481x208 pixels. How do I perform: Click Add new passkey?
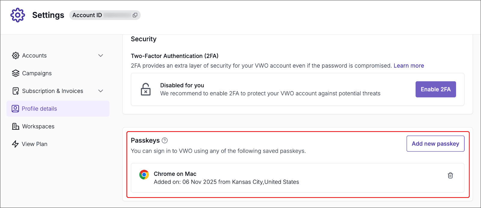[435, 144]
